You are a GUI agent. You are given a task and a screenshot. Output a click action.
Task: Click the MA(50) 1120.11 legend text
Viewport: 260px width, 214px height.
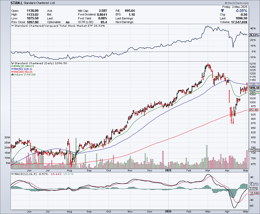click(x=23, y=69)
